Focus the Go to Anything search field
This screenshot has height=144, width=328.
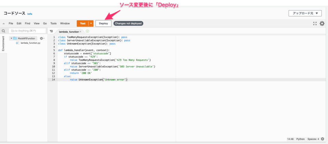tap(27, 31)
